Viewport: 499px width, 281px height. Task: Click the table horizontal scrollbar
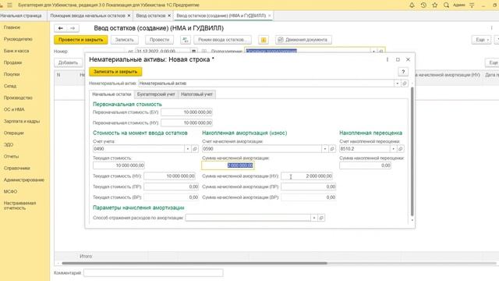coord(194,264)
